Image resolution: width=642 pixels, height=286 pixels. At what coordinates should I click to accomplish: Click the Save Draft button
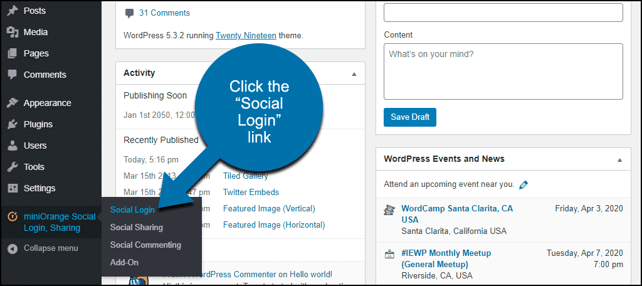tap(410, 117)
